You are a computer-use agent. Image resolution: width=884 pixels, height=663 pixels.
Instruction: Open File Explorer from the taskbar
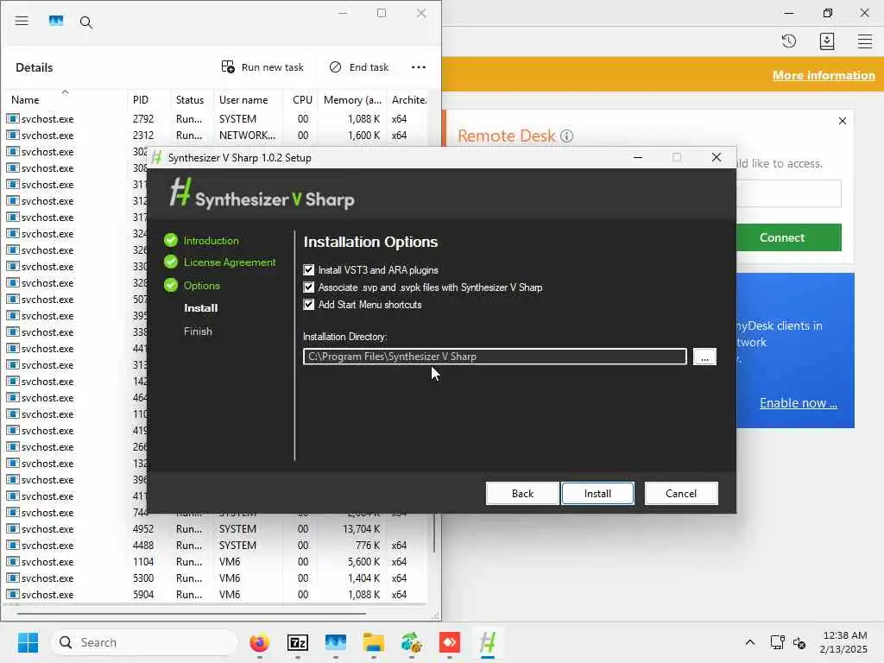pos(373,642)
